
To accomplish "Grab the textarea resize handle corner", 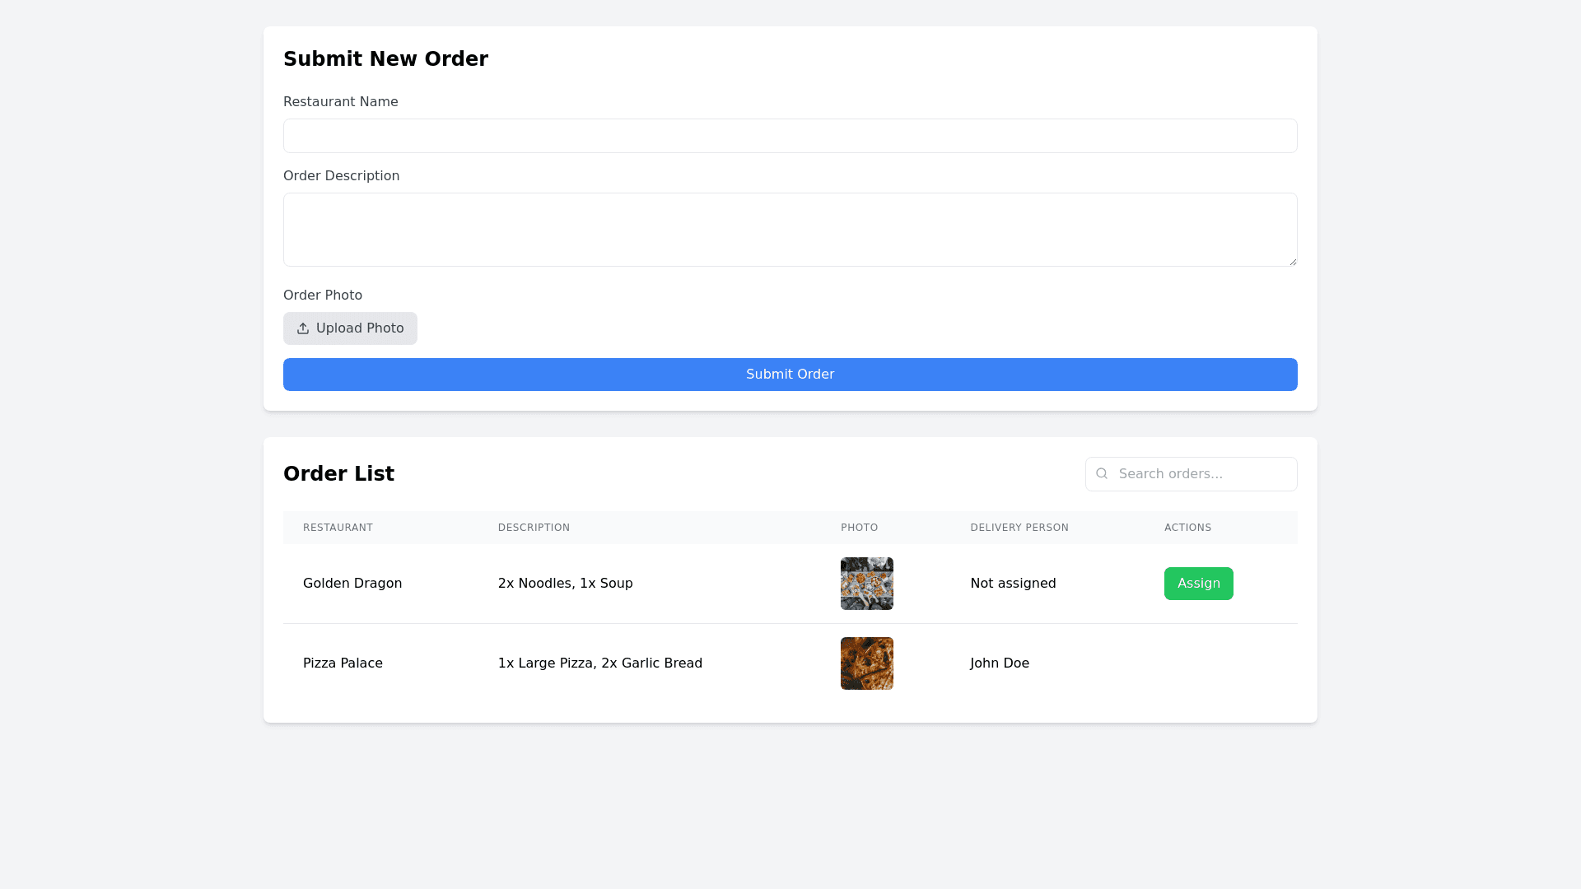I will pyautogui.click(x=1293, y=262).
